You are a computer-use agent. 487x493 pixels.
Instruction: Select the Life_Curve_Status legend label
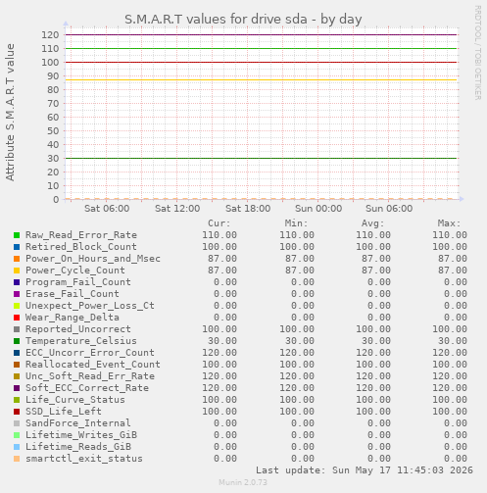click(75, 400)
